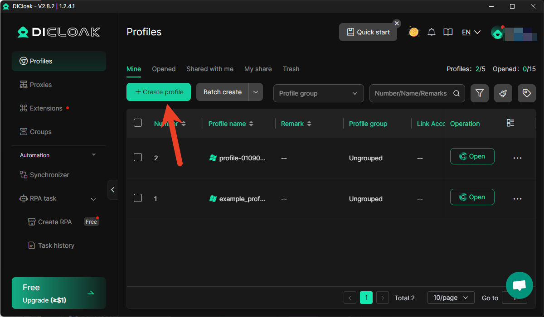Click the tag icon button
The height and width of the screenshot is (317, 544).
point(526,93)
